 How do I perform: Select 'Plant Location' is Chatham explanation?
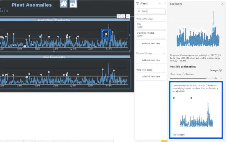[x=182, y=74]
